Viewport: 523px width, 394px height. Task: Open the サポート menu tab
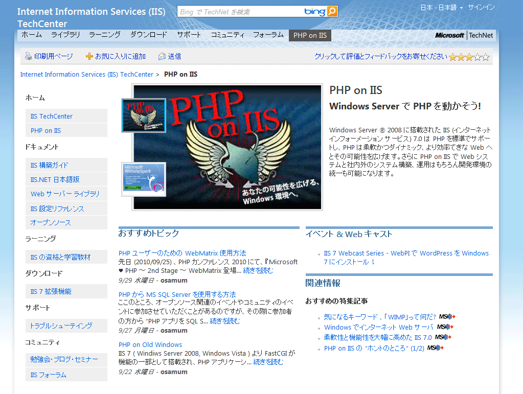pyautogui.click(x=189, y=35)
